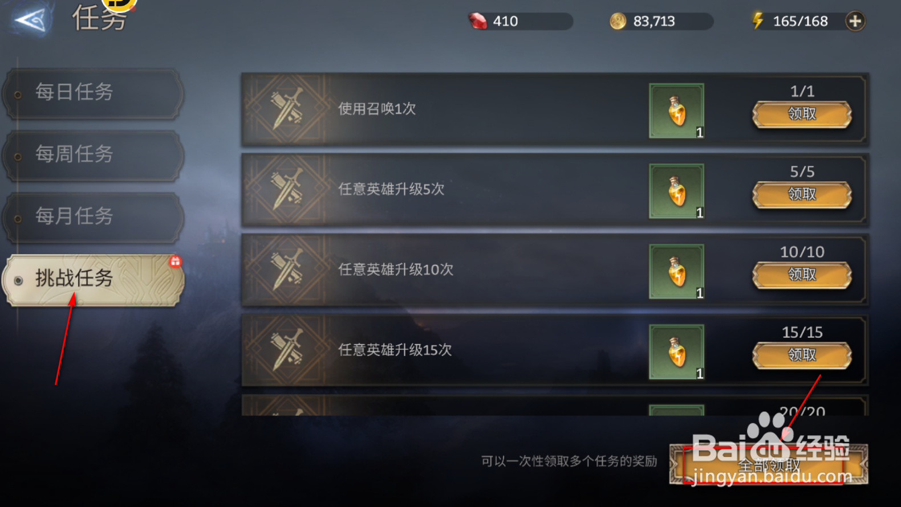Open potion reward for 任意英雄升级15次
This screenshot has width=901, height=507.
coord(676,351)
